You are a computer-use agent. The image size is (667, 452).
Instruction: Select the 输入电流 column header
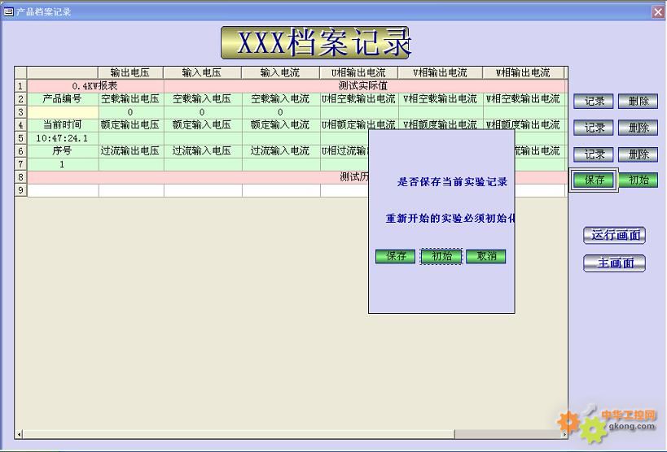coord(280,73)
